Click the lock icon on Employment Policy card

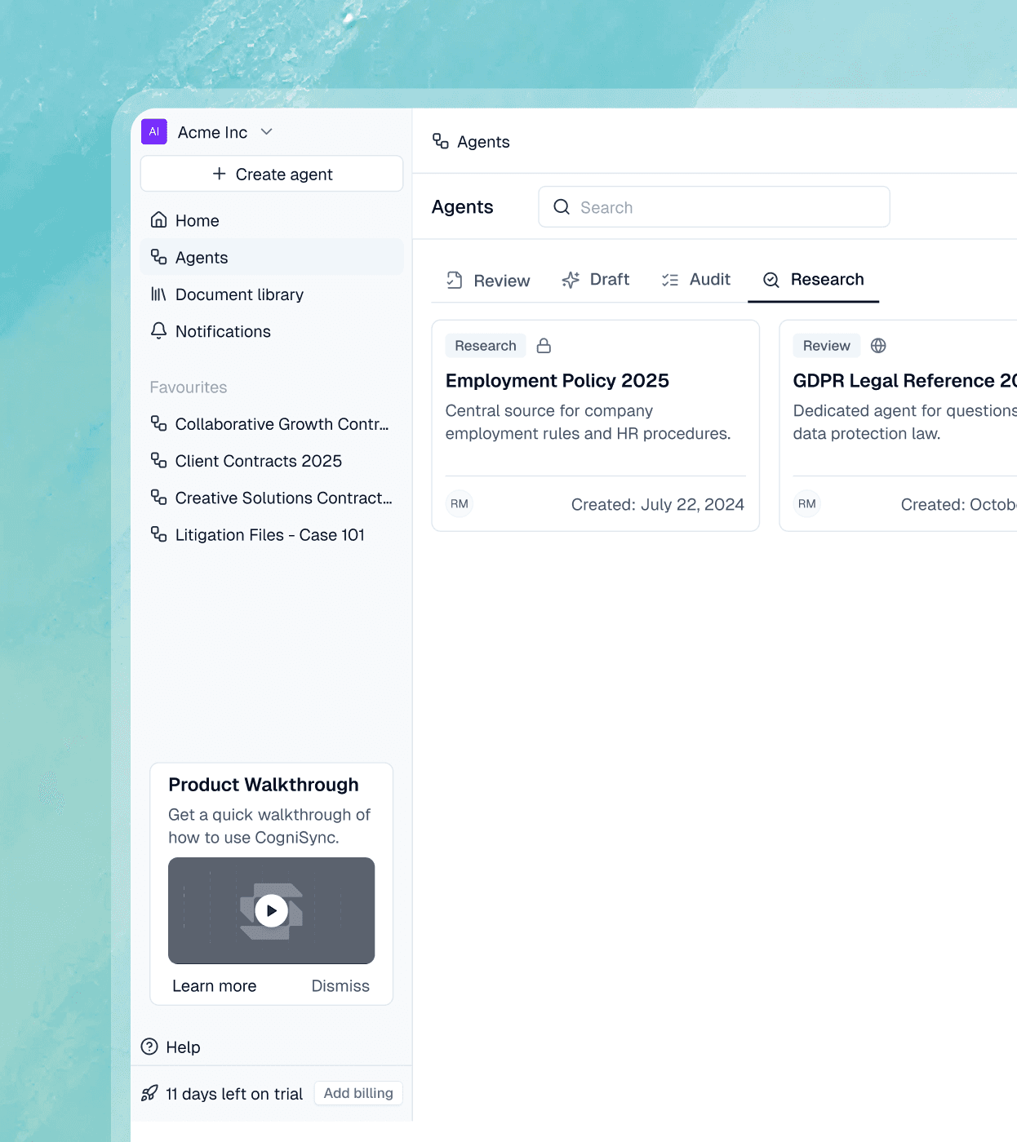(x=544, y=346)
